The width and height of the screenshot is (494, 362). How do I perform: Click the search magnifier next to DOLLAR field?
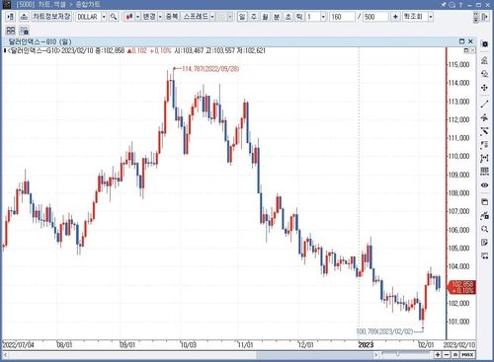point(114,17)
